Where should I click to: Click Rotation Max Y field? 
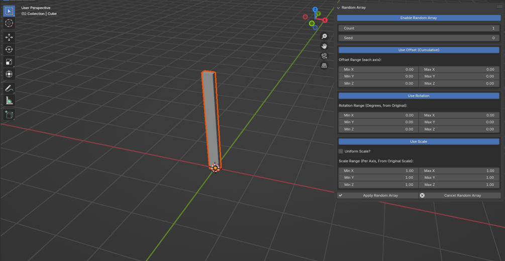click(459, 122)
